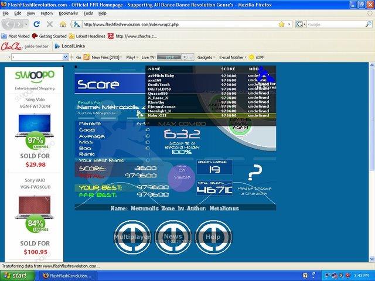This screenshot has width=375, height=281.
Task: Click the RSS New Files icon
Action: point(87,57)
